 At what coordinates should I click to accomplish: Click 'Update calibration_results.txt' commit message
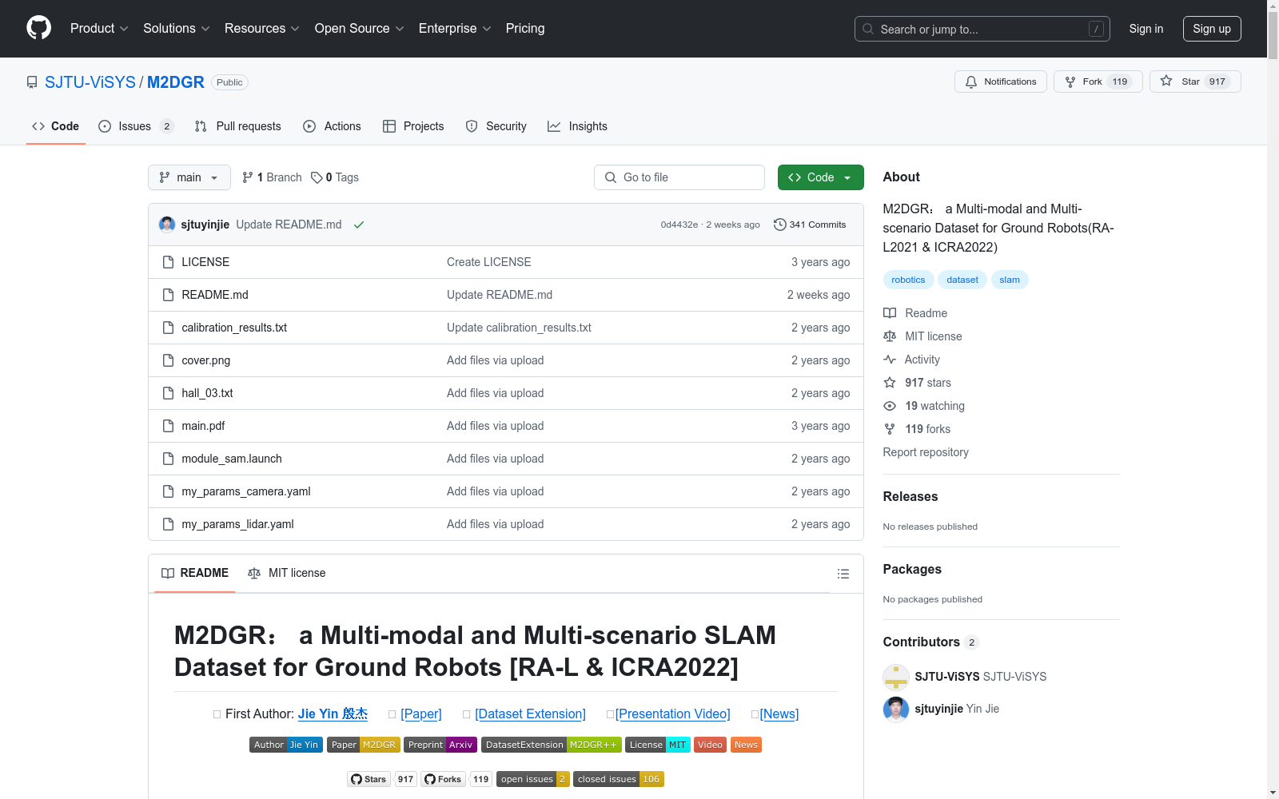pos(519,328)
